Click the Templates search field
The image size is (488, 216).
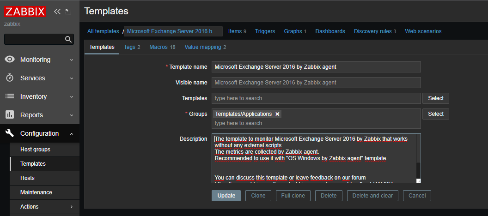pyautogui.click(x=316, y=98)
